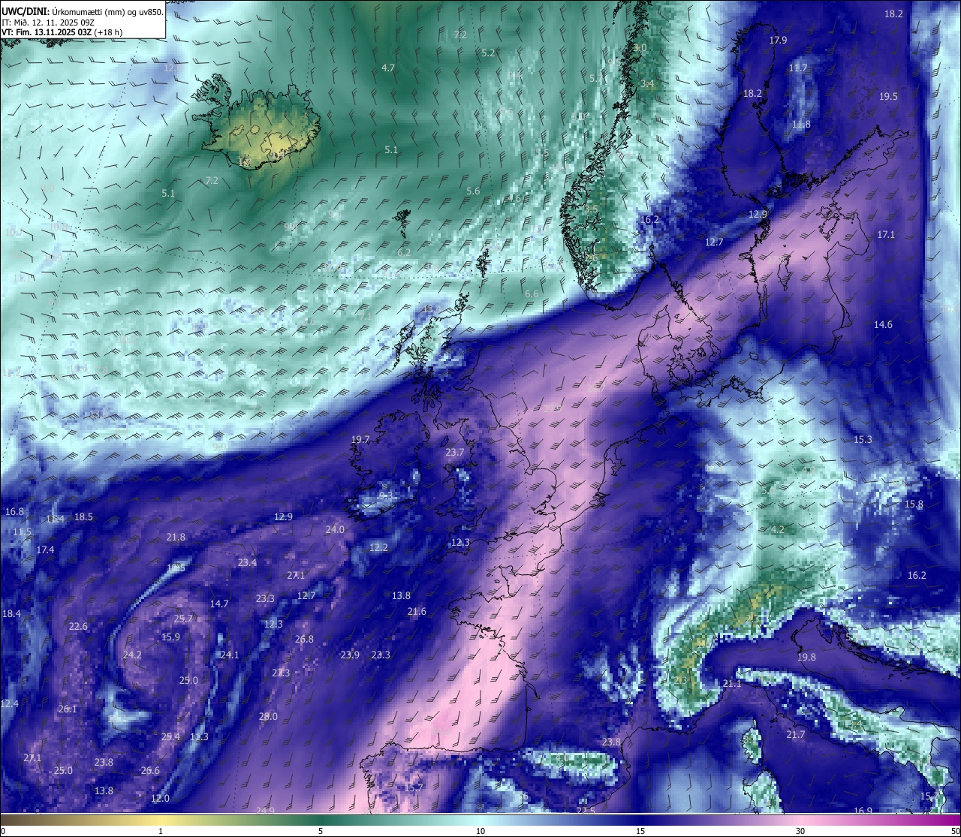The width and height of the screenshot is (961, 837).
Task: Click the 21.1 value label
Action: tap(732, 683)
